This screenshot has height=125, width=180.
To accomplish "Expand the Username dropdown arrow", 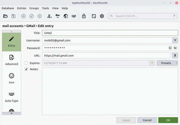I will tap(175, 40).
